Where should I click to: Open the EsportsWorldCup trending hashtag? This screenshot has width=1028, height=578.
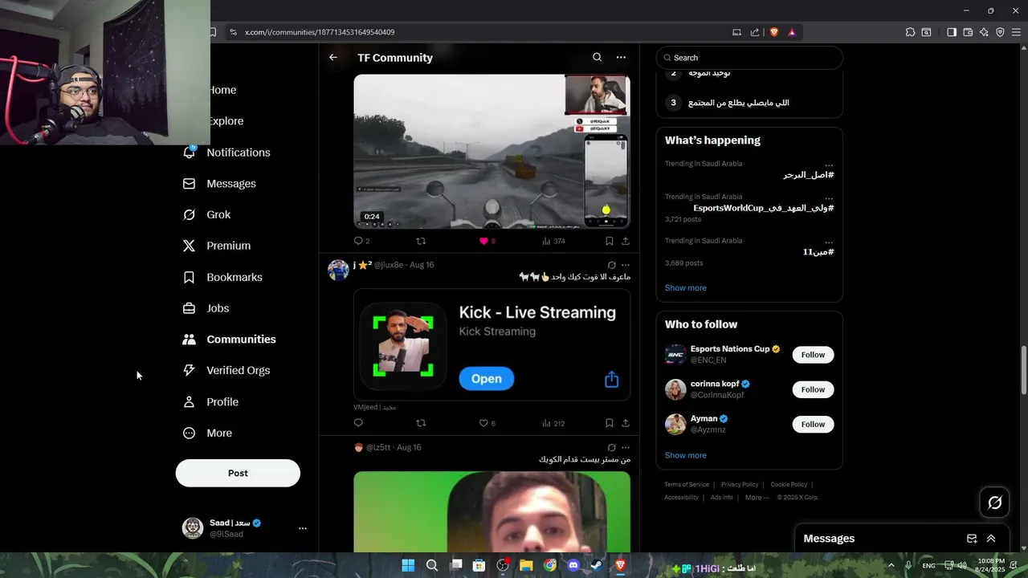pyautogui.click(x=763, y=208)
